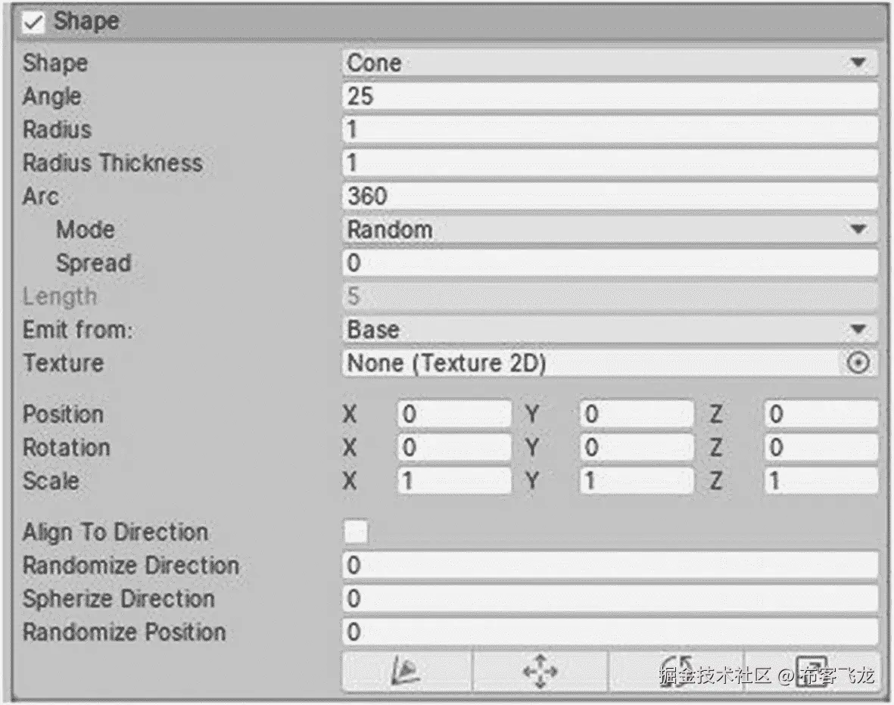Click the None (Texture 2D) field
This screenshot has width=894, height=705.
click(590, 364)
